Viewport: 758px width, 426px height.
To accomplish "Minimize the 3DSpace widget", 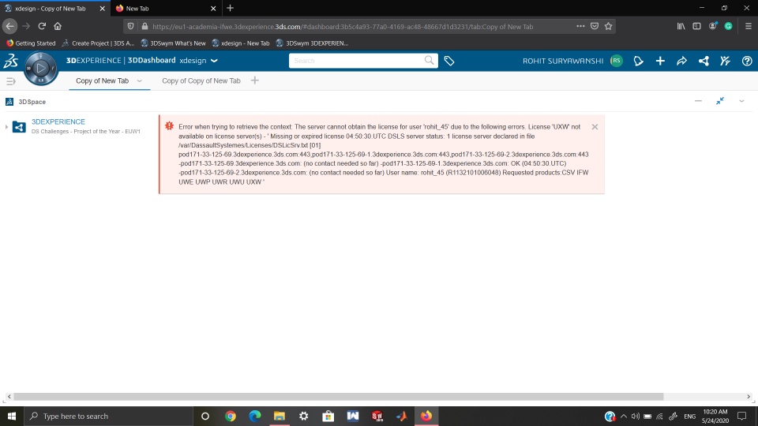I will coord(698,101).
